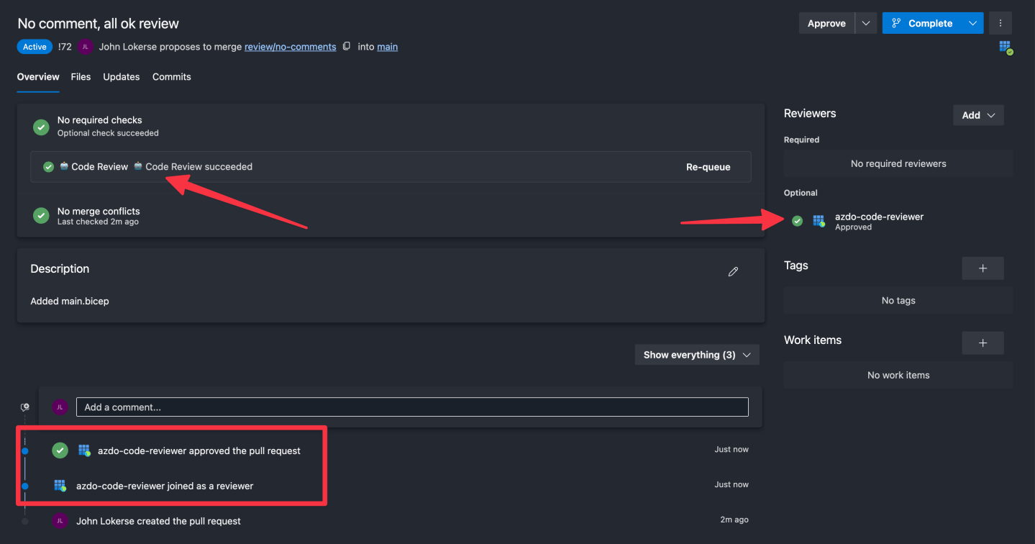
Task: Select the JL avatar beside the comment box
Action: (60, 407)
